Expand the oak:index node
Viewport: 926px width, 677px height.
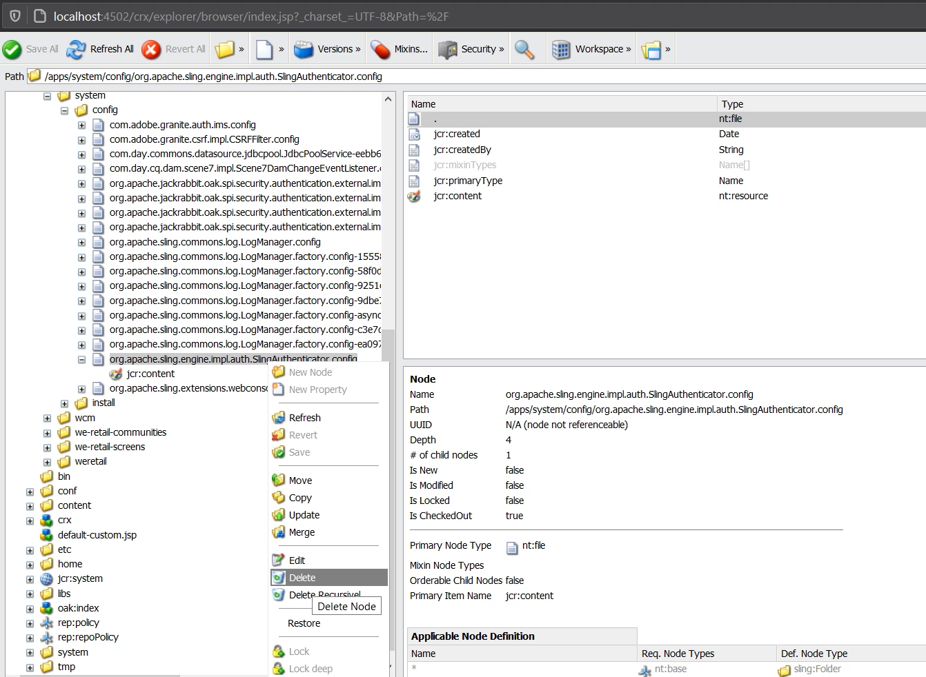30,609
